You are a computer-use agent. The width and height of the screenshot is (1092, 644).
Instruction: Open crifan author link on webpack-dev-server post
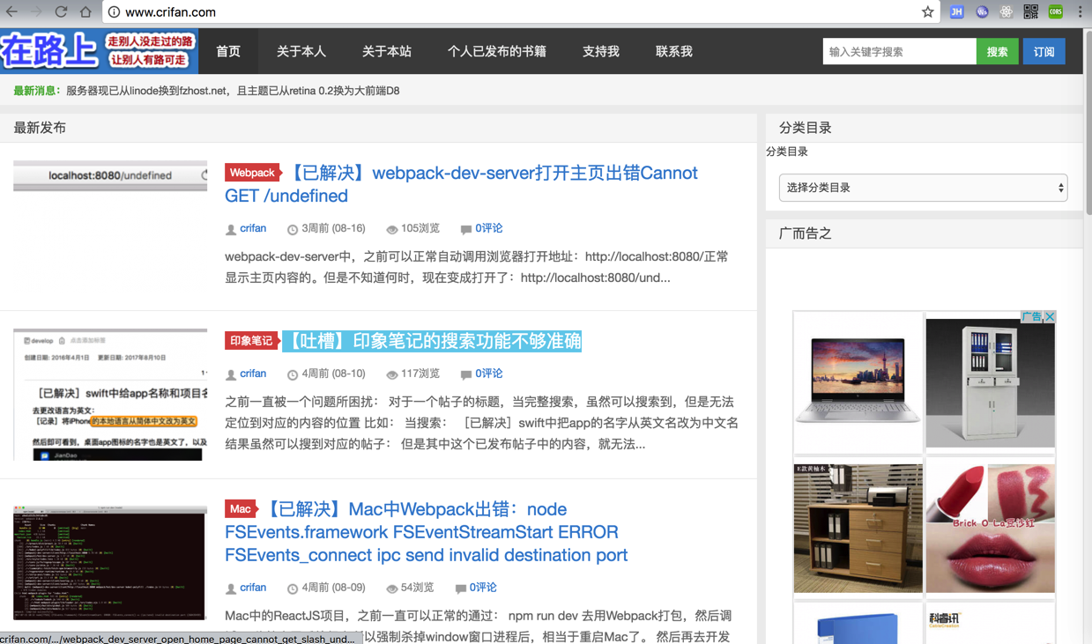253,228
